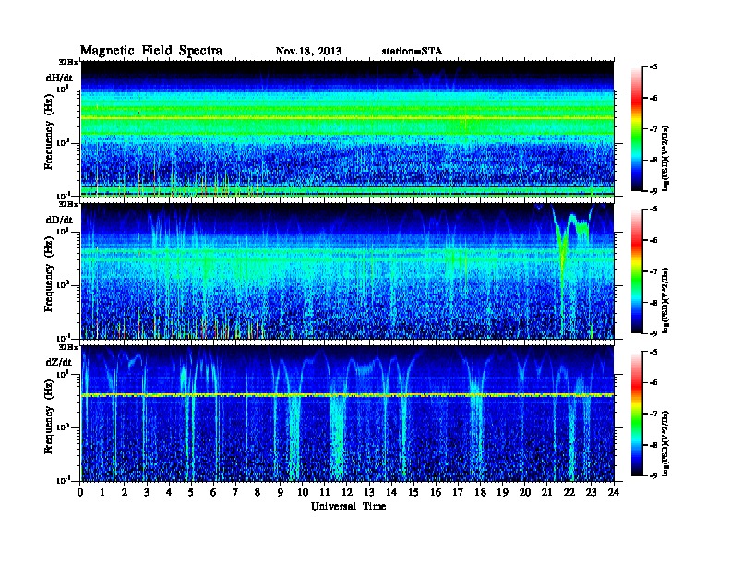Click hour tick label "21" on time axis

(x=546, y=492)
